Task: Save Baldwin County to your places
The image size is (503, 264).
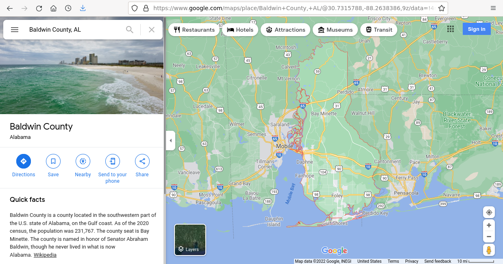Action: point(53,161)
